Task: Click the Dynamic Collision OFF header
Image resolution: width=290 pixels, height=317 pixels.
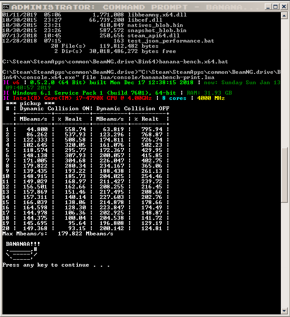Action: pyautogui.click(x=133, y=109)
